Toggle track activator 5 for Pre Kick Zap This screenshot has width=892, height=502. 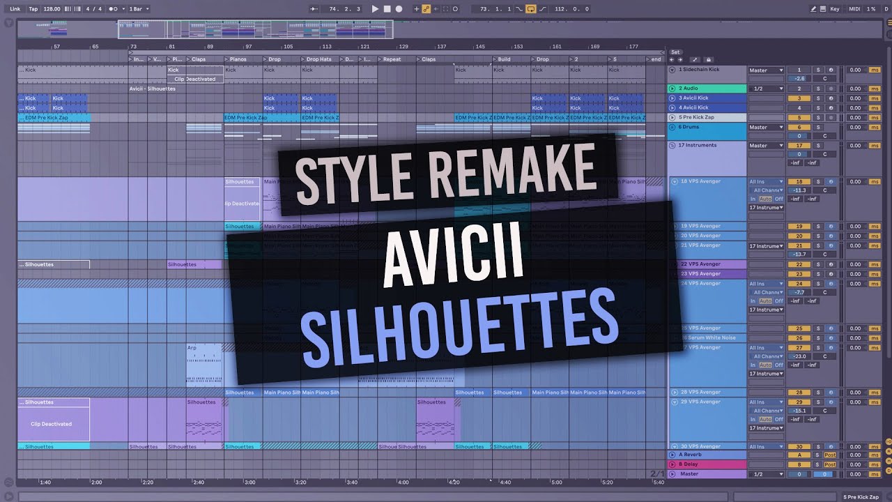799,117
